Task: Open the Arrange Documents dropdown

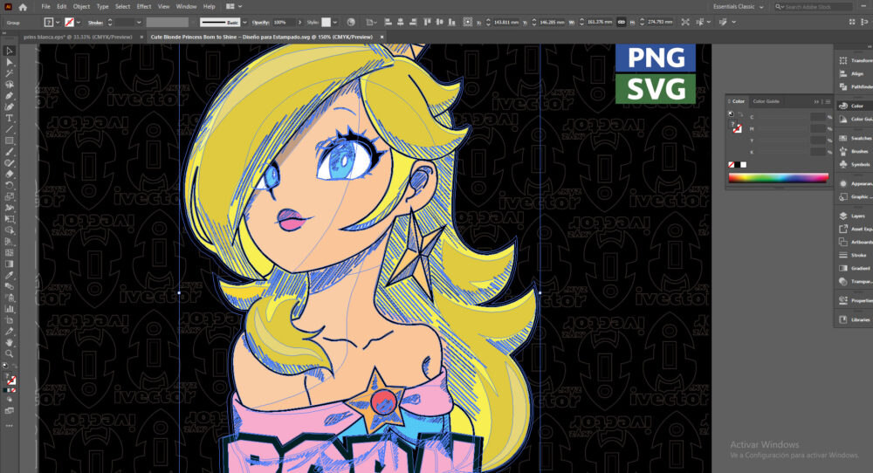Action: 234,7
